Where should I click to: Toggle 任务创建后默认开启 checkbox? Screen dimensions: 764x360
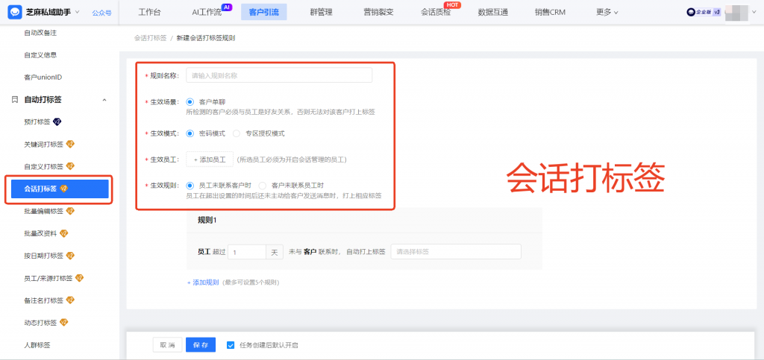coord(231,345)
